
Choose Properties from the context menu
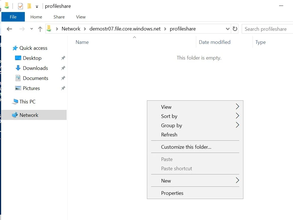(172, 193)
